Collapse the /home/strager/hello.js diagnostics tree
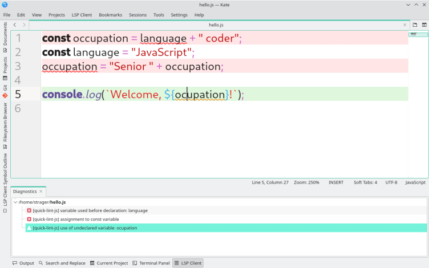The height and width of the screenshot is (268, 429). (x=15, y=202)
